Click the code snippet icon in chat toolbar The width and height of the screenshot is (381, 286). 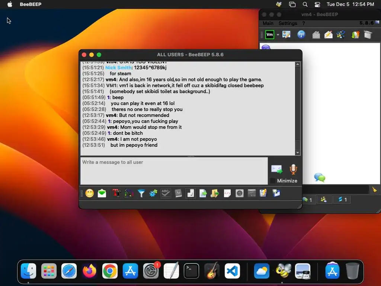(227, 193)
